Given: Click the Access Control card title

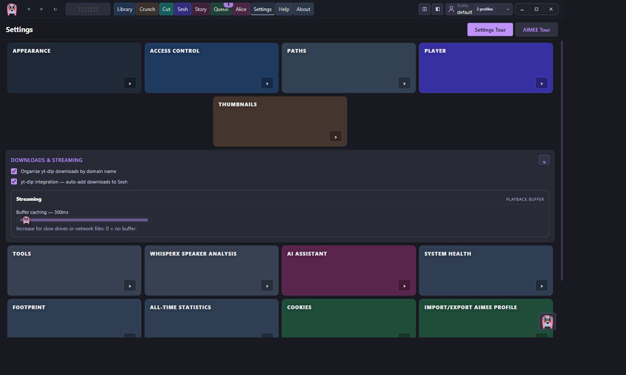Looking at the screenshot, I should pyautogui.click(x=175, y=51).
